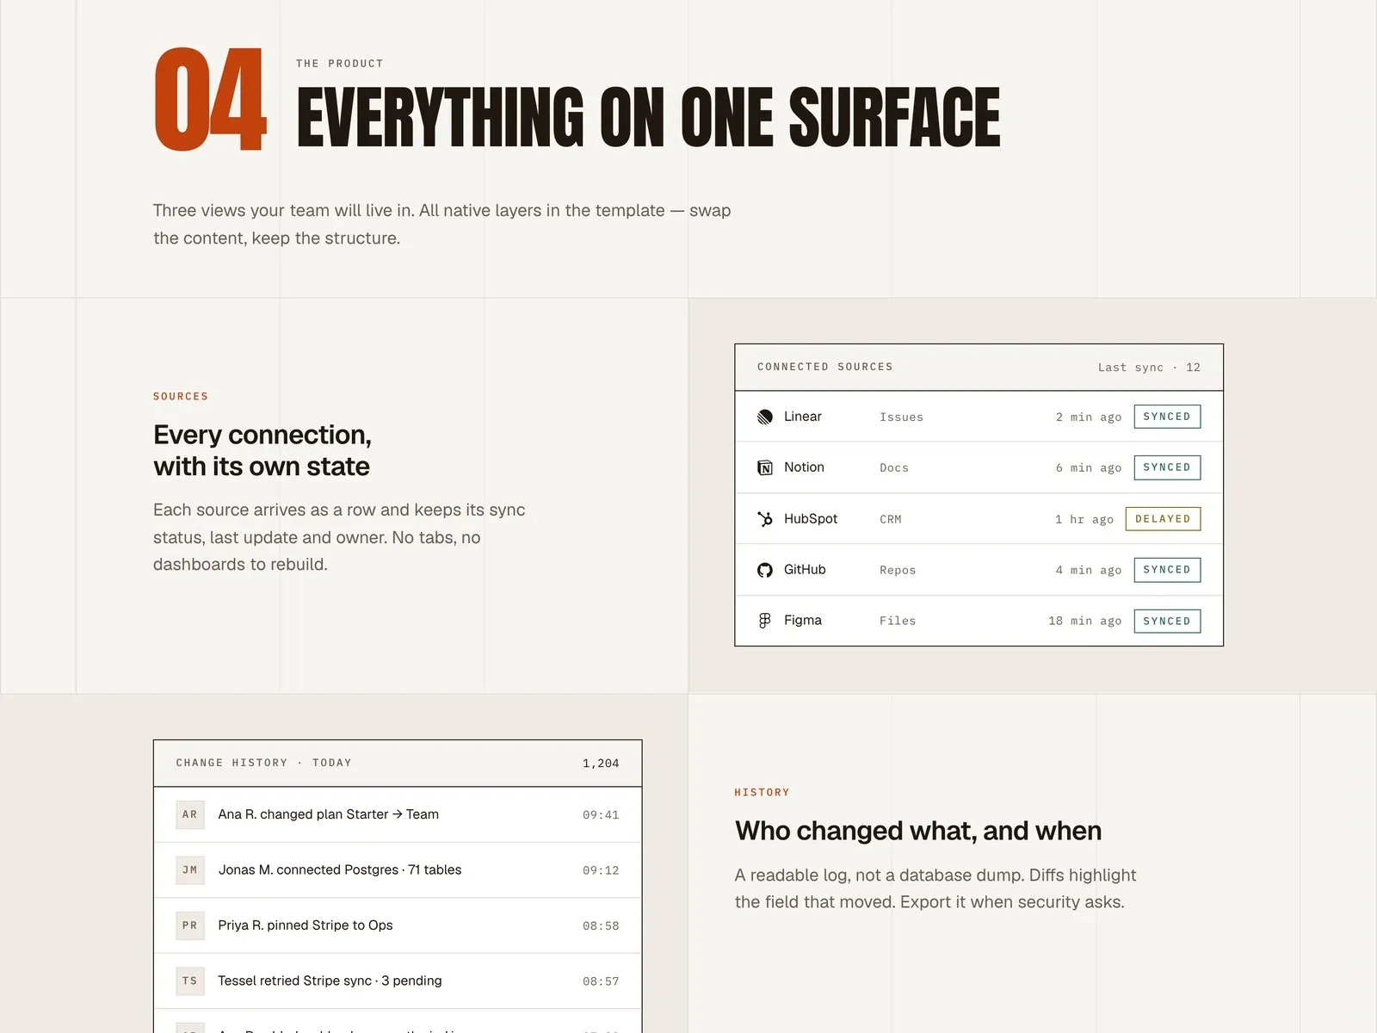Click the SYNCED badge in the Notion row
This screenshot has width=1377, height=1033.
(x=1167, y=467)
